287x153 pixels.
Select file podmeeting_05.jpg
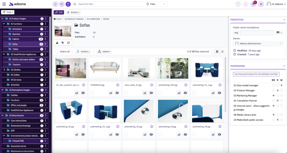point(160,134)
